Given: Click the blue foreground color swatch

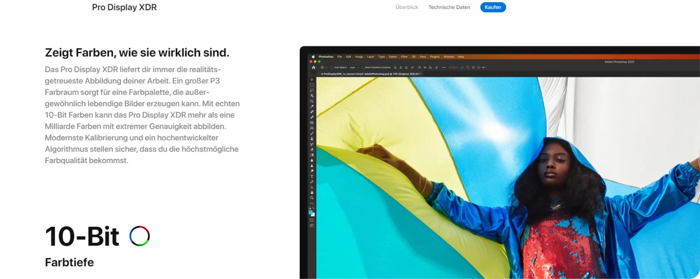Looking at the screenshot, I should click(310, 212).
